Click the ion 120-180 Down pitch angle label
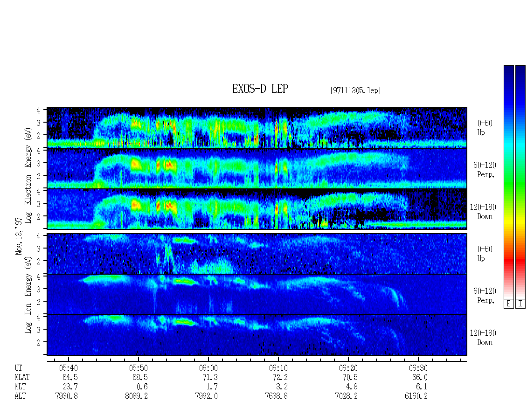This screenshot has height=408, width=527. (483, 338)
